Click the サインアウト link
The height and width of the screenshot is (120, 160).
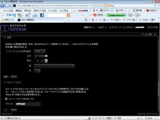click(153, 27)
